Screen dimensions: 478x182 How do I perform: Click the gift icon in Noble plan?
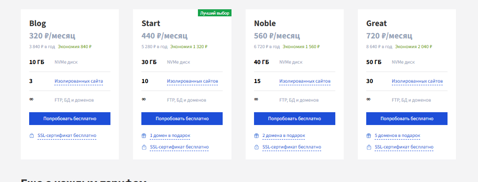point(256,136)
